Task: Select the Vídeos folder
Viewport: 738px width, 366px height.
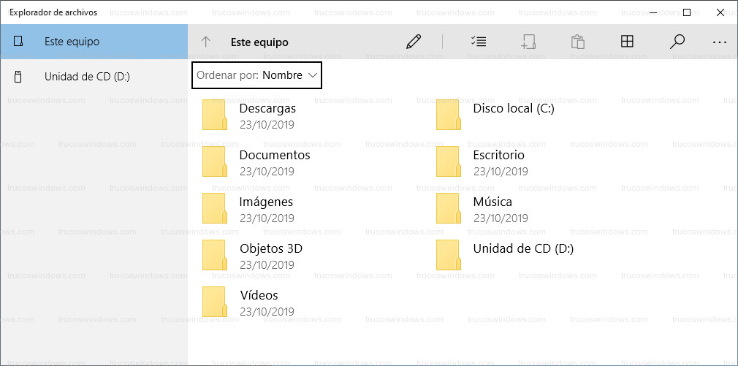Action: coord(259,296)
